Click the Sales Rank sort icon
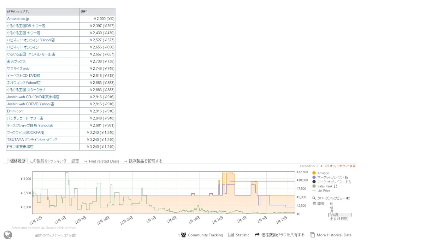 tap(335, 186)
